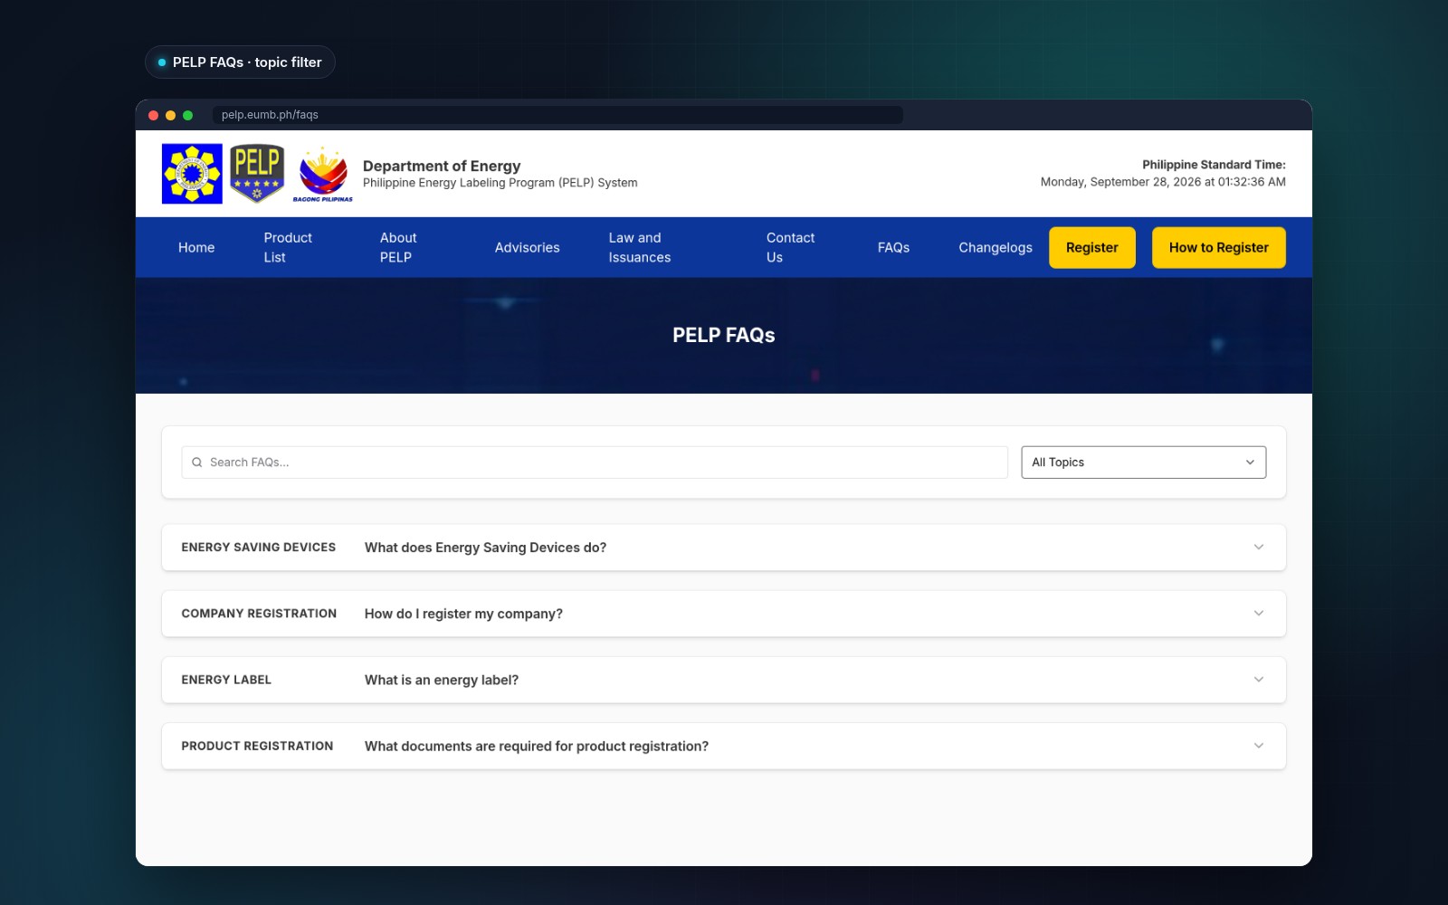Click the Bagong Pilipinas logo
Viewport: 1448px width, 905px height.
pos(323,174)
